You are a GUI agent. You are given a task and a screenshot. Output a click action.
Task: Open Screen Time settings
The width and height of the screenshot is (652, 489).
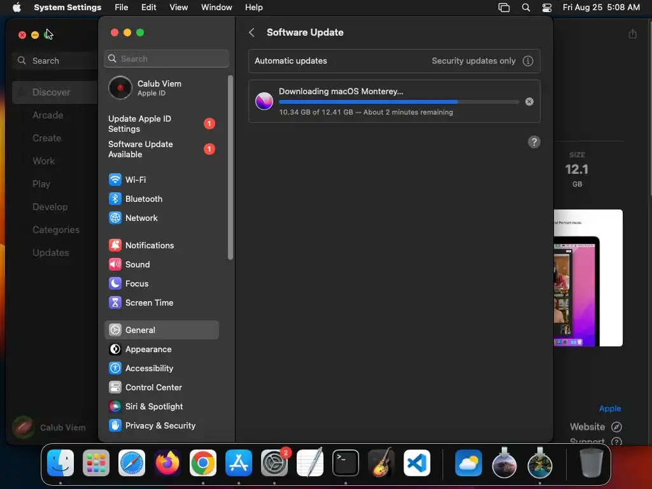(x=161, y=302)
